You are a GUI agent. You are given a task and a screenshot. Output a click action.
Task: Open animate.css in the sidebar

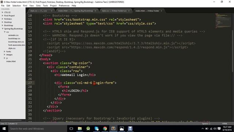pos(14,35)
